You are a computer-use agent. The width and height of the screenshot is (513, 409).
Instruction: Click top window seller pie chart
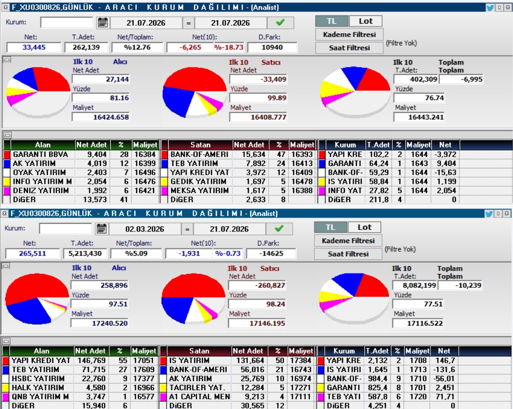point(194,92)
